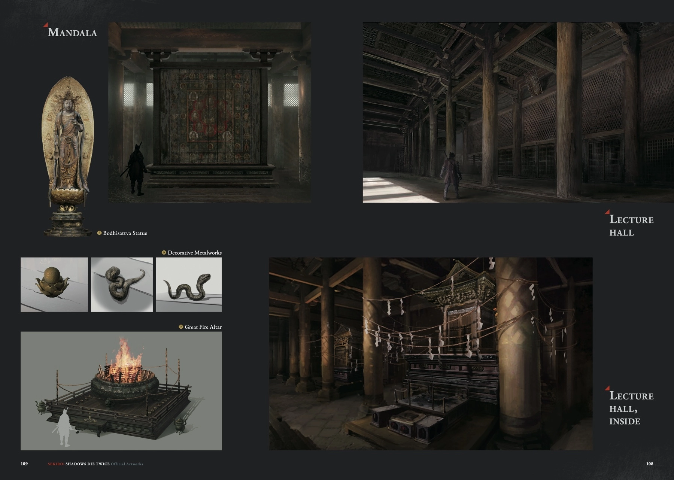Image resolution: width=674 pixels, height=480 pixels.
Task: Click red triangle marker beside Lecture Hall
Action: tap(607, 212)
